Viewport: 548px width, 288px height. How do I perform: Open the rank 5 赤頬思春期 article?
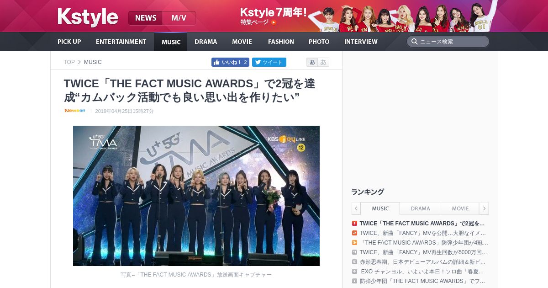point(422,262)
